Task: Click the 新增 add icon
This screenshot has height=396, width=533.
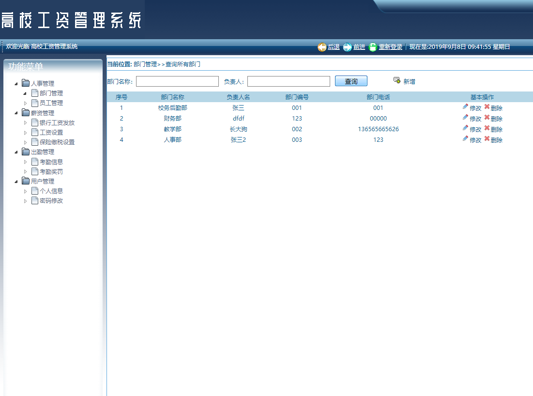Action: 396,80
